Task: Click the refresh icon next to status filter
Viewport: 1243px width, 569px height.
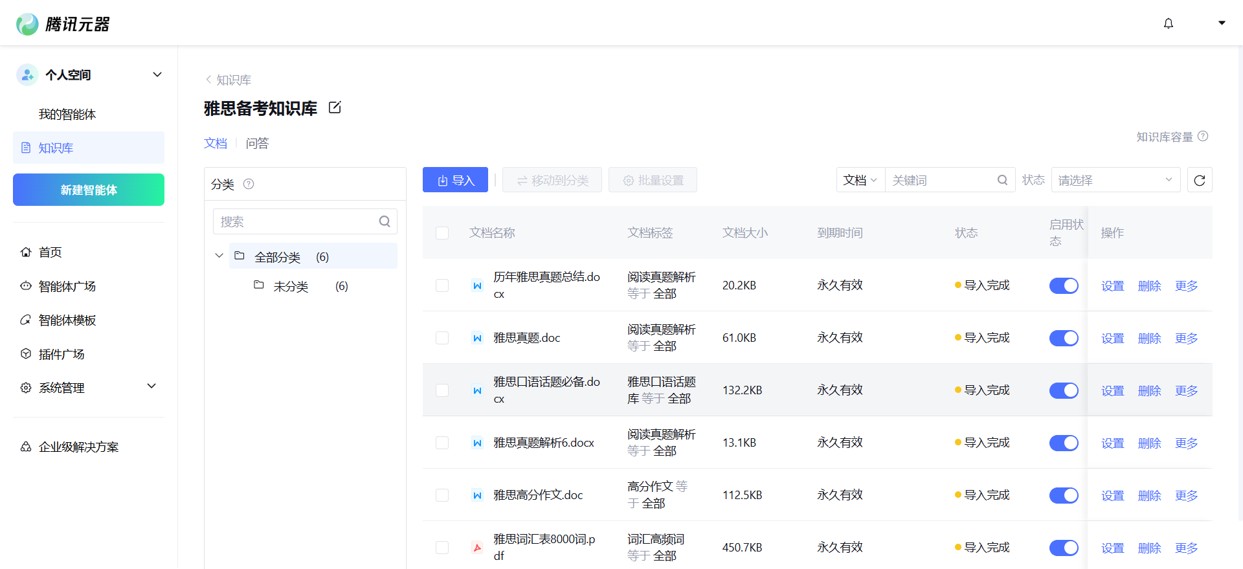Action: (1199, 181)
